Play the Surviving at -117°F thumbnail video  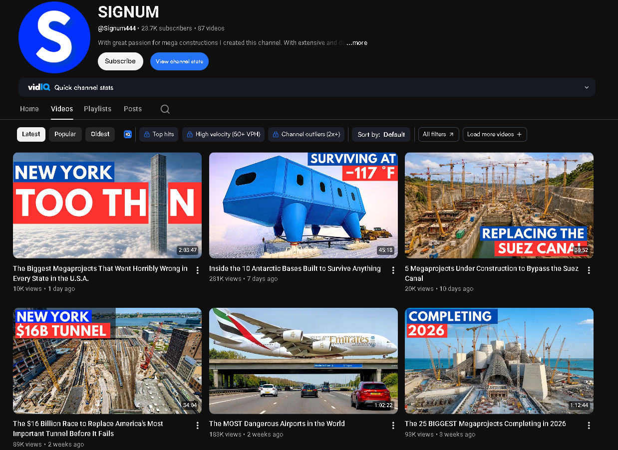pyautogui.click(x=304, y=206)
